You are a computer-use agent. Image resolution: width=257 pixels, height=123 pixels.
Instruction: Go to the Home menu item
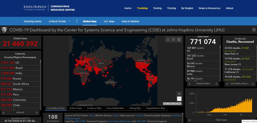point(128,8)
